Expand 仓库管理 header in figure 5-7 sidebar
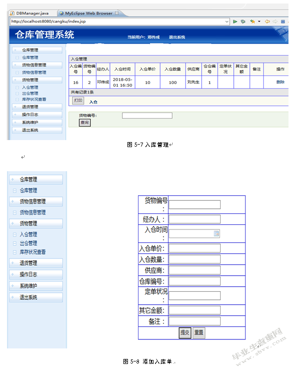The height and width of the screenshot is (369, 292). [x=37, y=50]
